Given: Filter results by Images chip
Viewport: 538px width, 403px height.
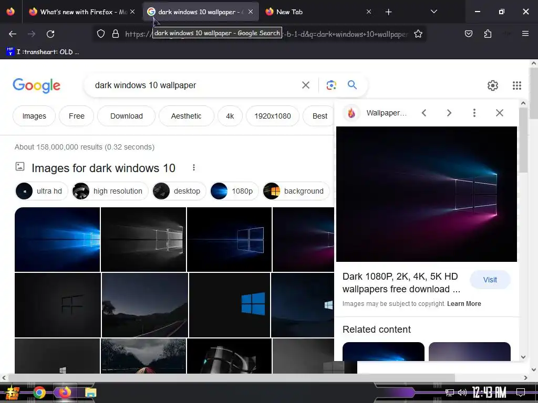Looking at the screenshot, I should click(34, 116).
